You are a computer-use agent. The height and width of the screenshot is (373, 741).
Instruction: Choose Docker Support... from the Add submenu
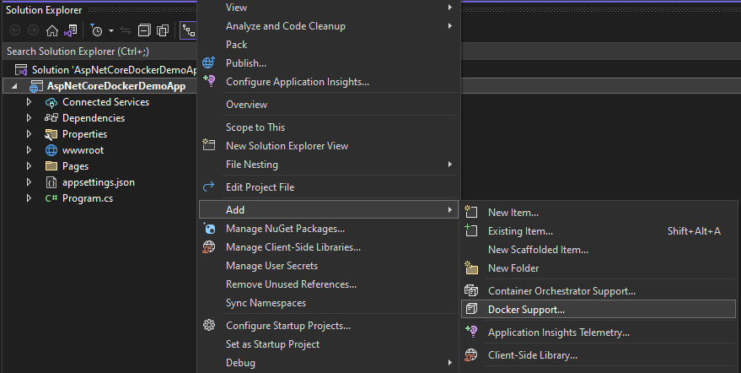click(x=526, y=310)
